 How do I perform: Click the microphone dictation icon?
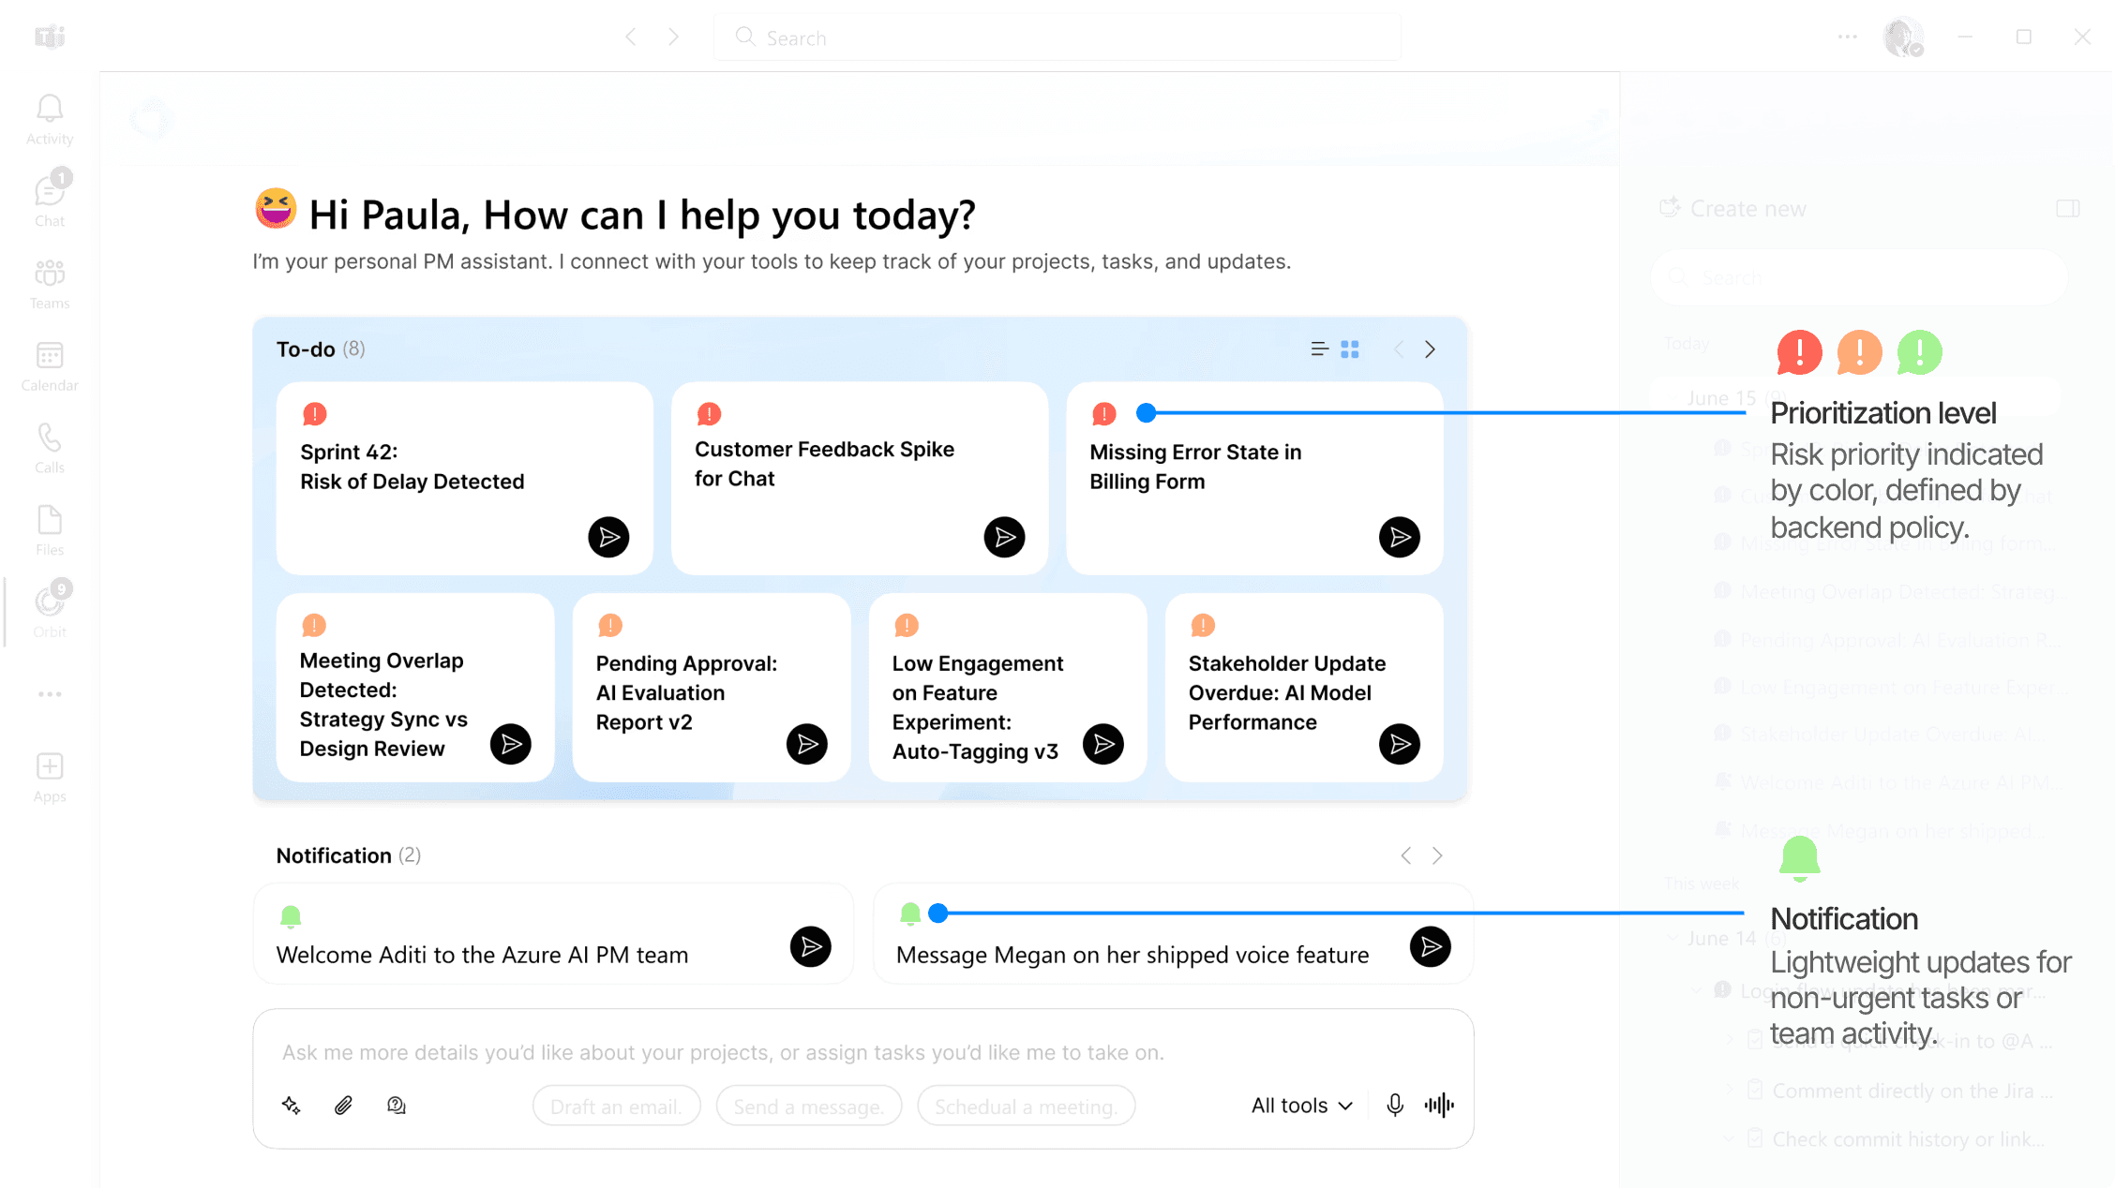click(1395, 1106)
